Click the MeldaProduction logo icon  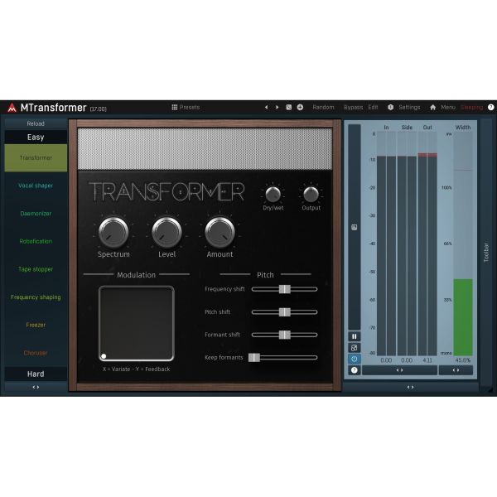[x=12, y=108]
